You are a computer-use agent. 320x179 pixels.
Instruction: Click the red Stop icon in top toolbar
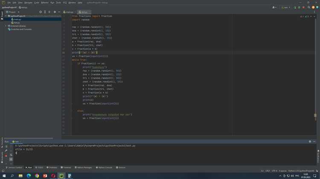coord(304,8)
